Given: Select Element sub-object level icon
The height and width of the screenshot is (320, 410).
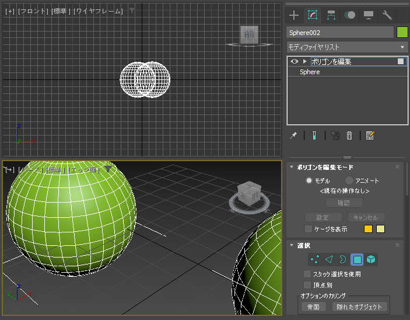Looking at the screenshot, I should 371,259.
